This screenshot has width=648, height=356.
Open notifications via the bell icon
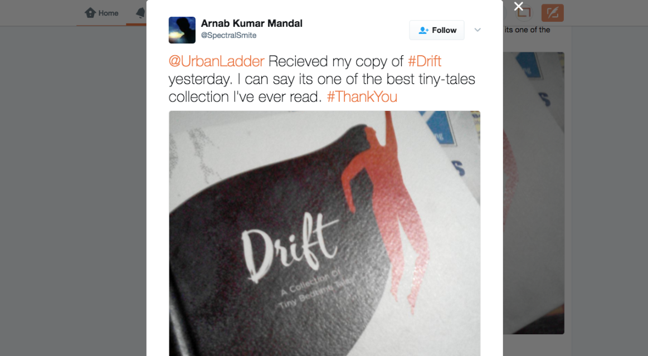coord(141,13)
